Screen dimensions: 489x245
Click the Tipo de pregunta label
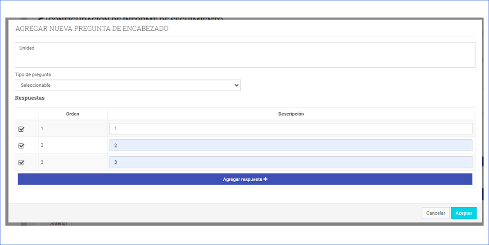pyautogui.click(x=33, y=75)
